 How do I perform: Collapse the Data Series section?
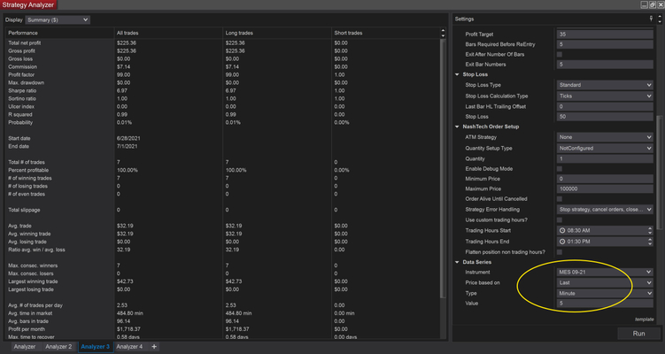click(x=456, y=262)
